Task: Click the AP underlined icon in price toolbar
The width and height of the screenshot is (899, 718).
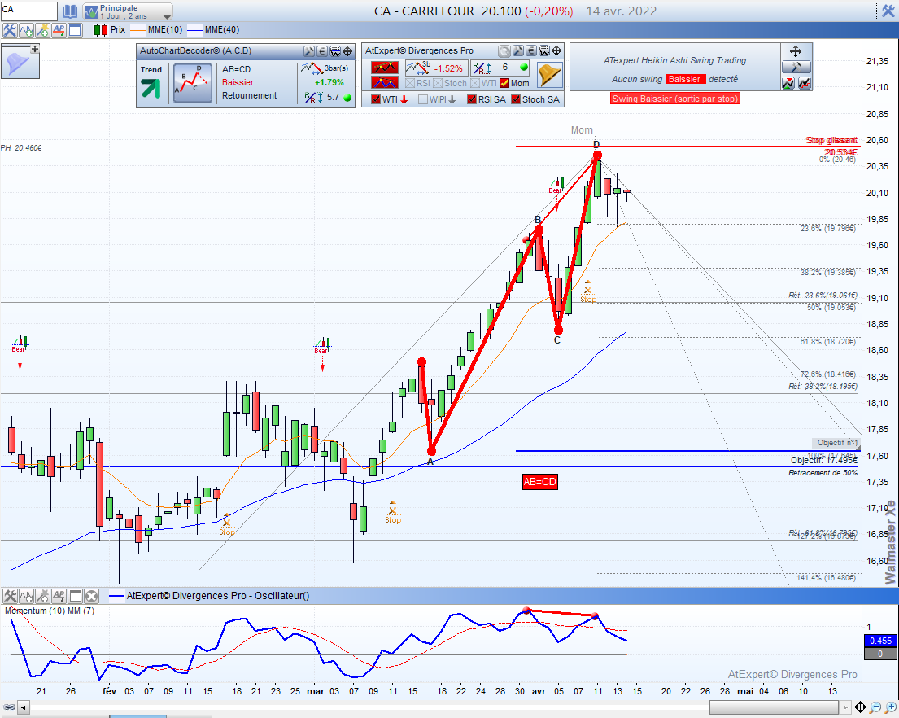Action: [59, 30]
